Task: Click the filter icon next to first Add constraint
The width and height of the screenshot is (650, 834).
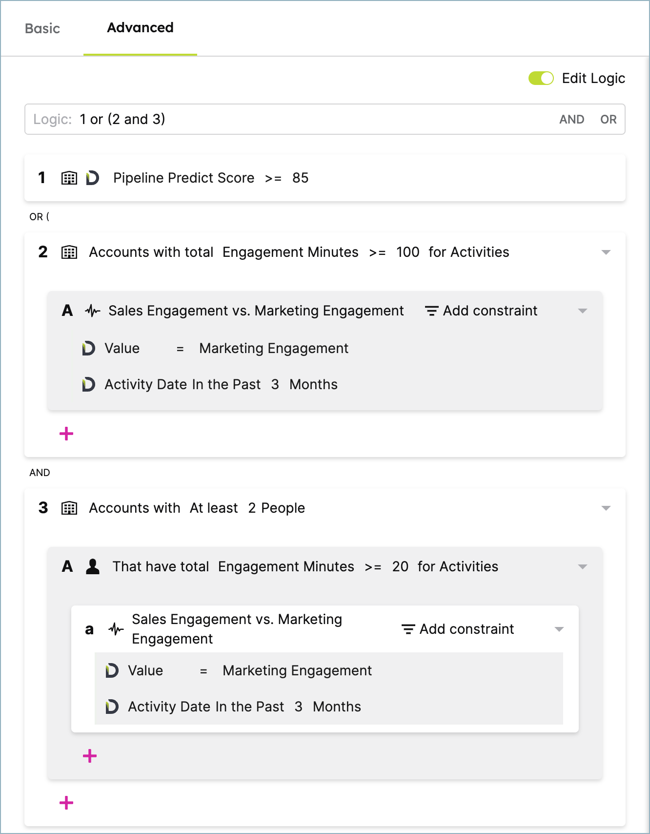Action: 431,311
